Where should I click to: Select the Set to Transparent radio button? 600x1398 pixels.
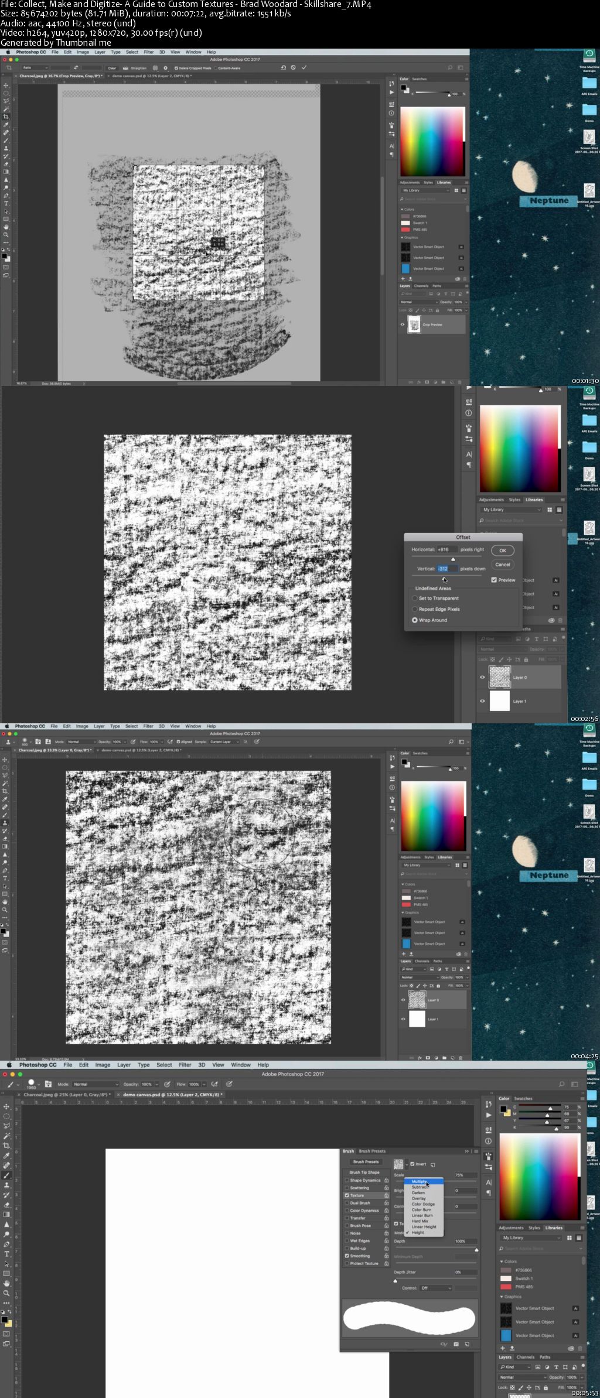click(415, 598)
